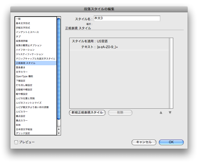Move the GREP style up with the up arrow
Screen dimensions: 198x163
point(161,113)
